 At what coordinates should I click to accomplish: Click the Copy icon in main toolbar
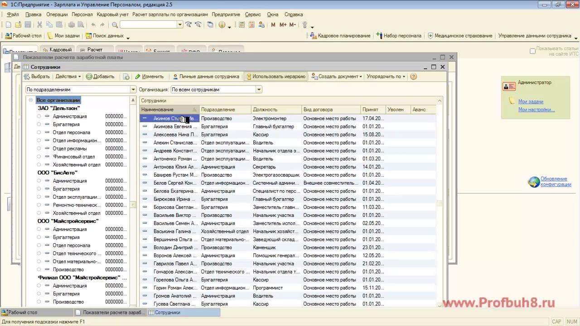[x=49, y=25]
